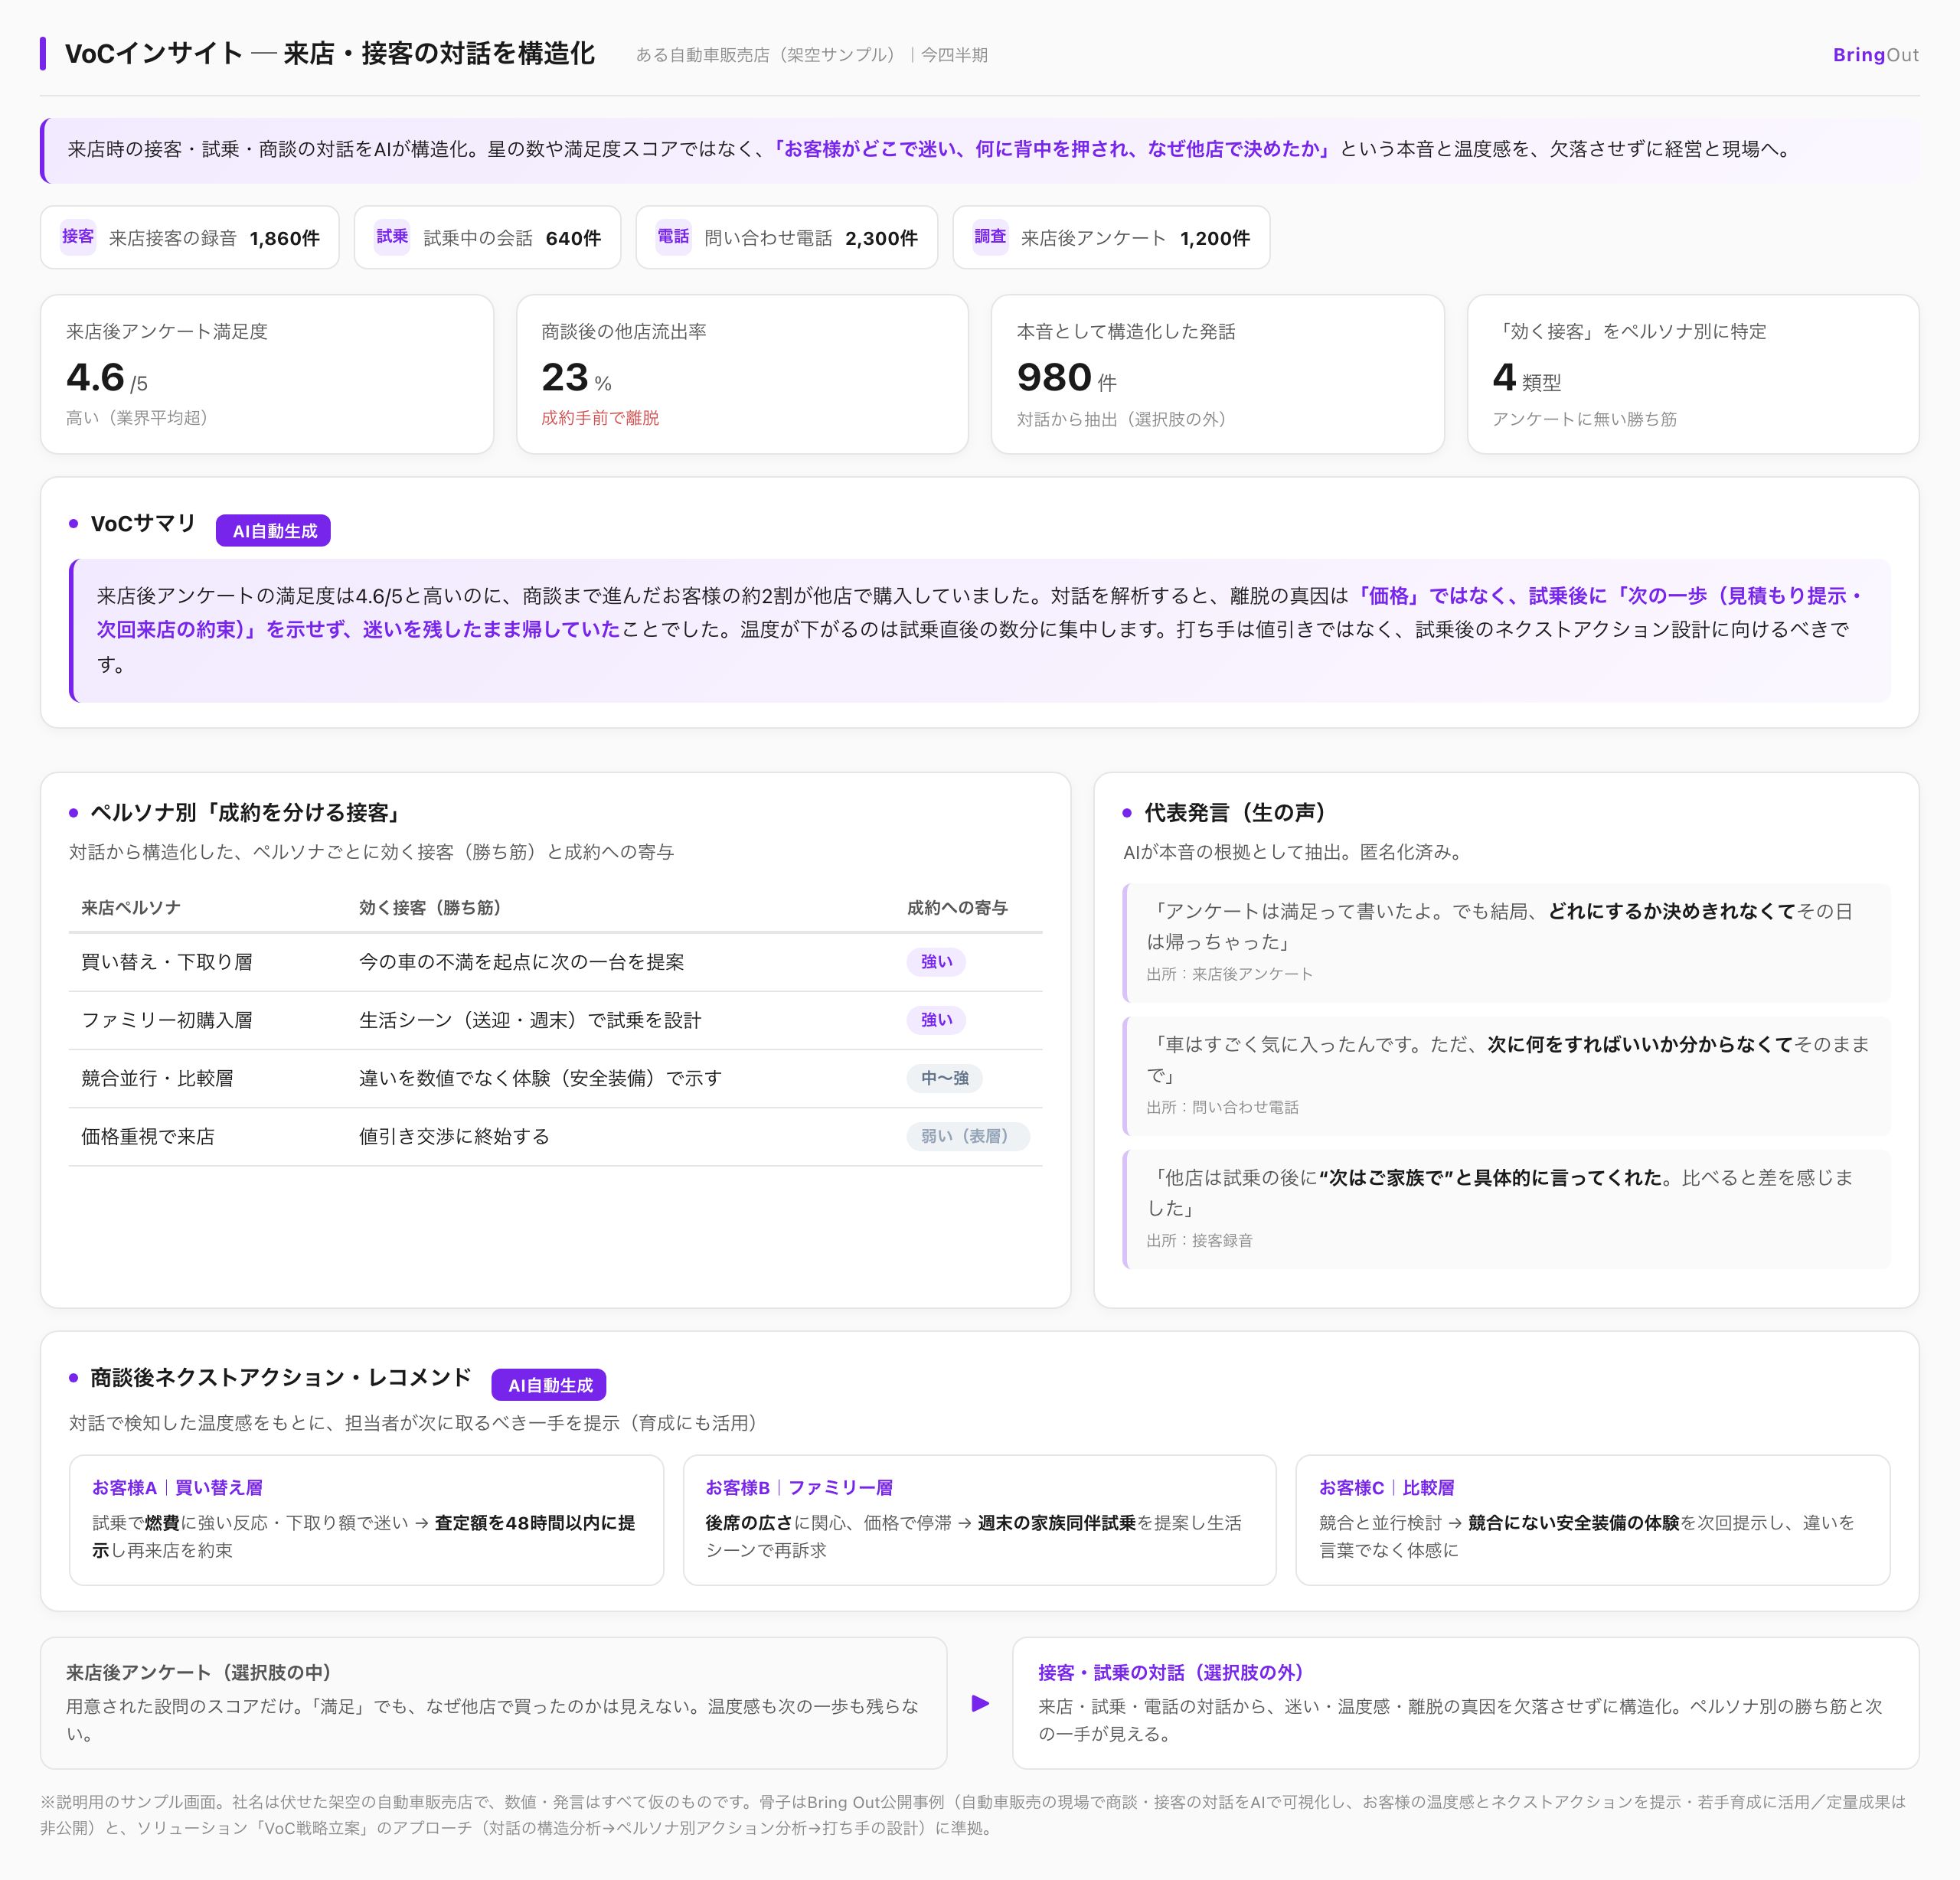This screenshot has width=1960, height=1880.
Task: Click 値引き交渉に終始する cell
Action: (454, 1136)
